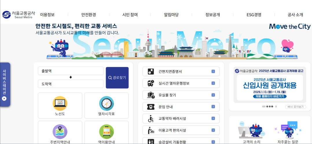The height and width of the screenshot is (144, 312).
Task: Focus the 출발역 departure station field
Action: pos(71,71)
